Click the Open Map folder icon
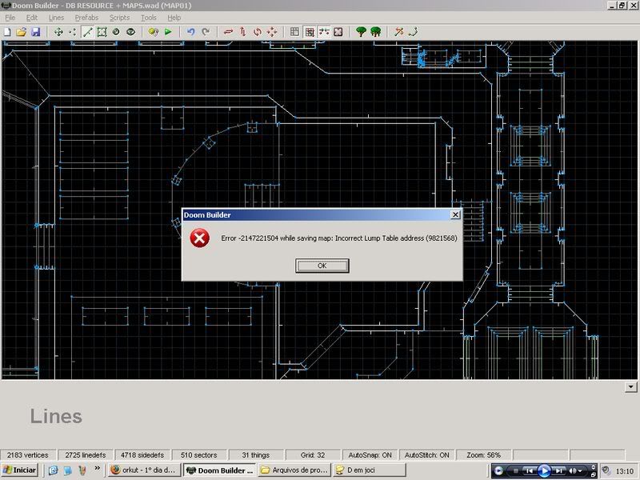 click(22, 32)
